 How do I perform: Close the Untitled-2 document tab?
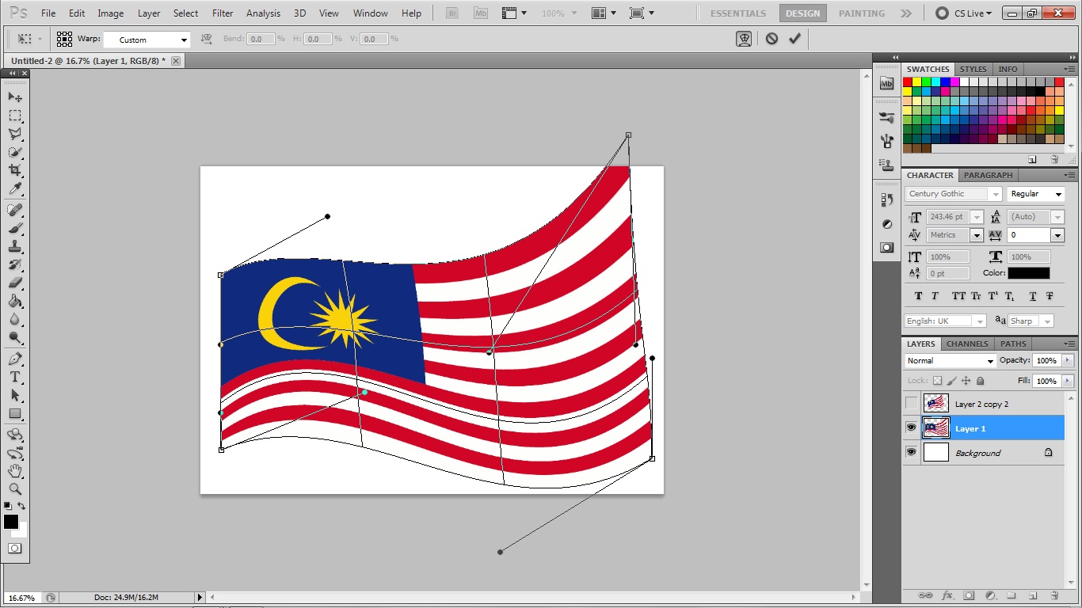[x=176, y=61]
